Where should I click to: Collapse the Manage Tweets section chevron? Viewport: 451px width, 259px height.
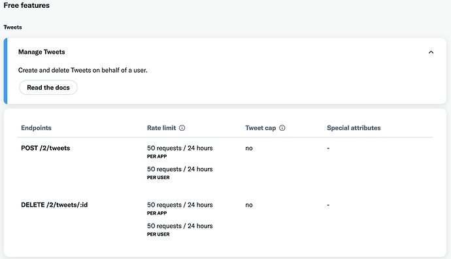(431, 52)
